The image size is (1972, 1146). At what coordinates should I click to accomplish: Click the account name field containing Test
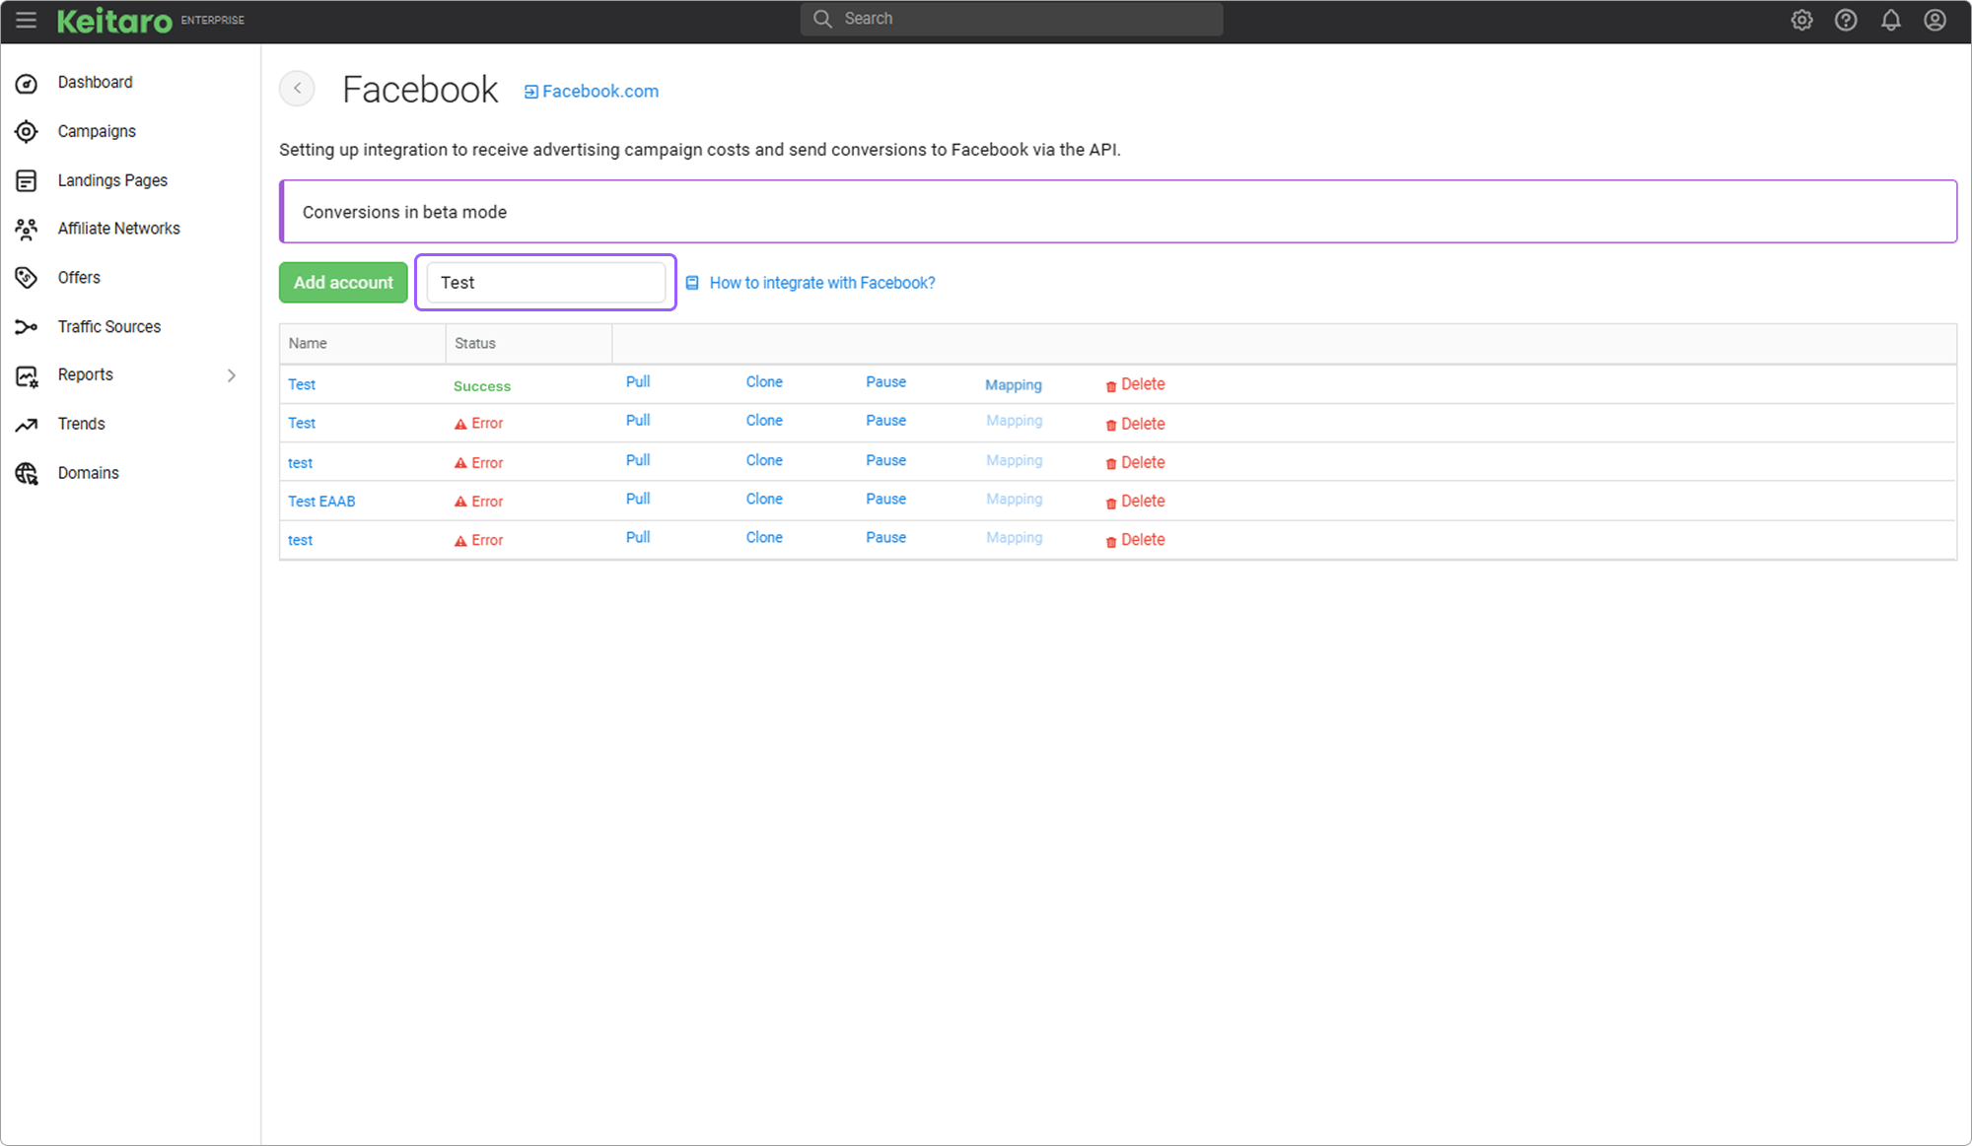pos(545,282)
